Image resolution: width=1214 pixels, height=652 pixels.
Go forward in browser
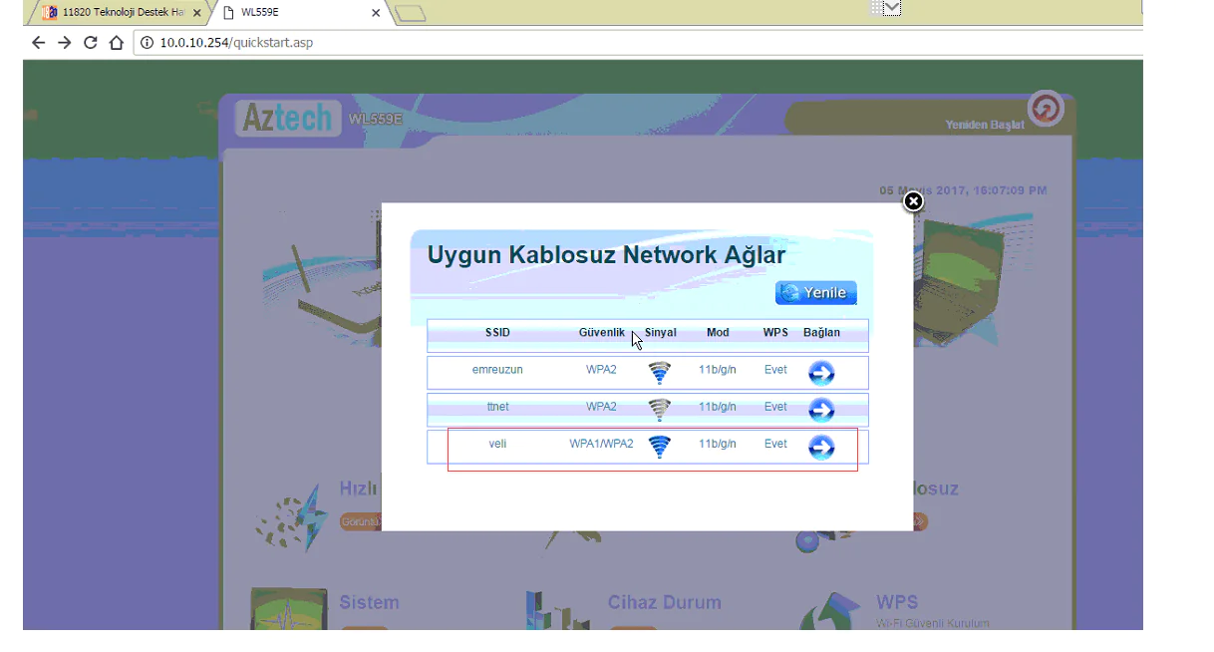click(x=64, y=43)
